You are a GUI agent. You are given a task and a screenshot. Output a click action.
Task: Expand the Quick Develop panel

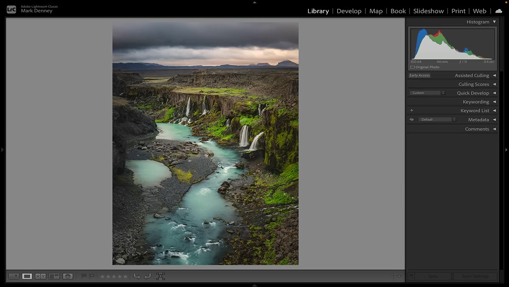coord(494,93)
